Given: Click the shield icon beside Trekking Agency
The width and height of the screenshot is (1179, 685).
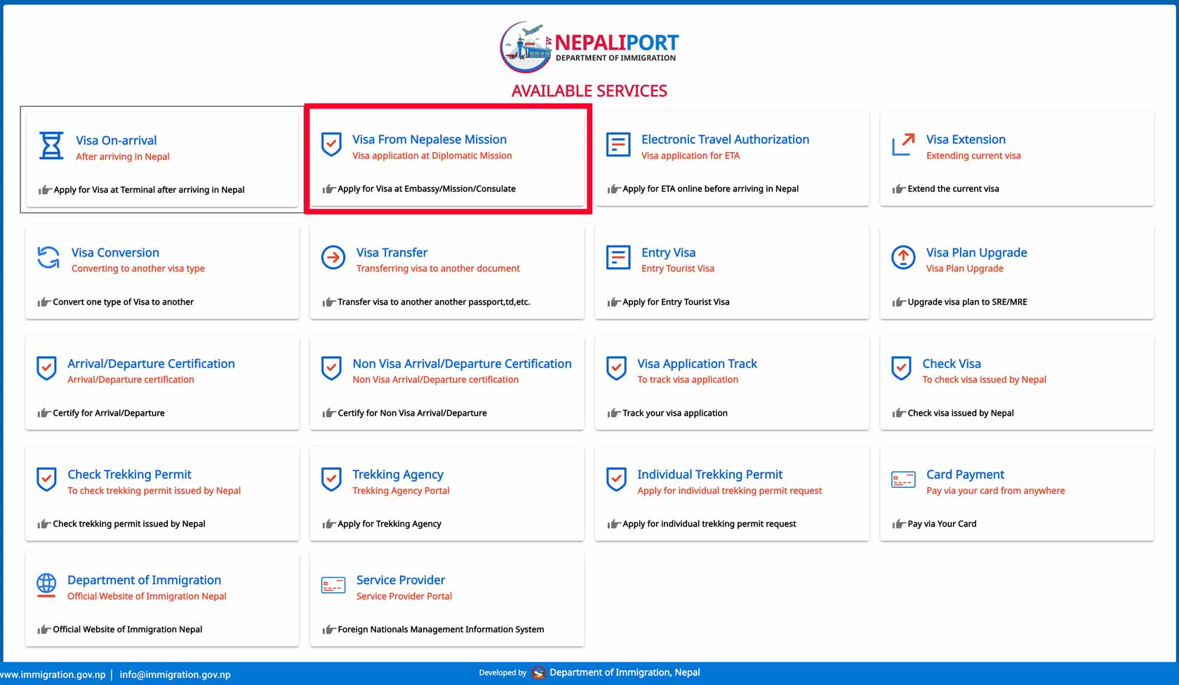Looking at the screenshot, I should pyautogui.click(x=331, y=480).
